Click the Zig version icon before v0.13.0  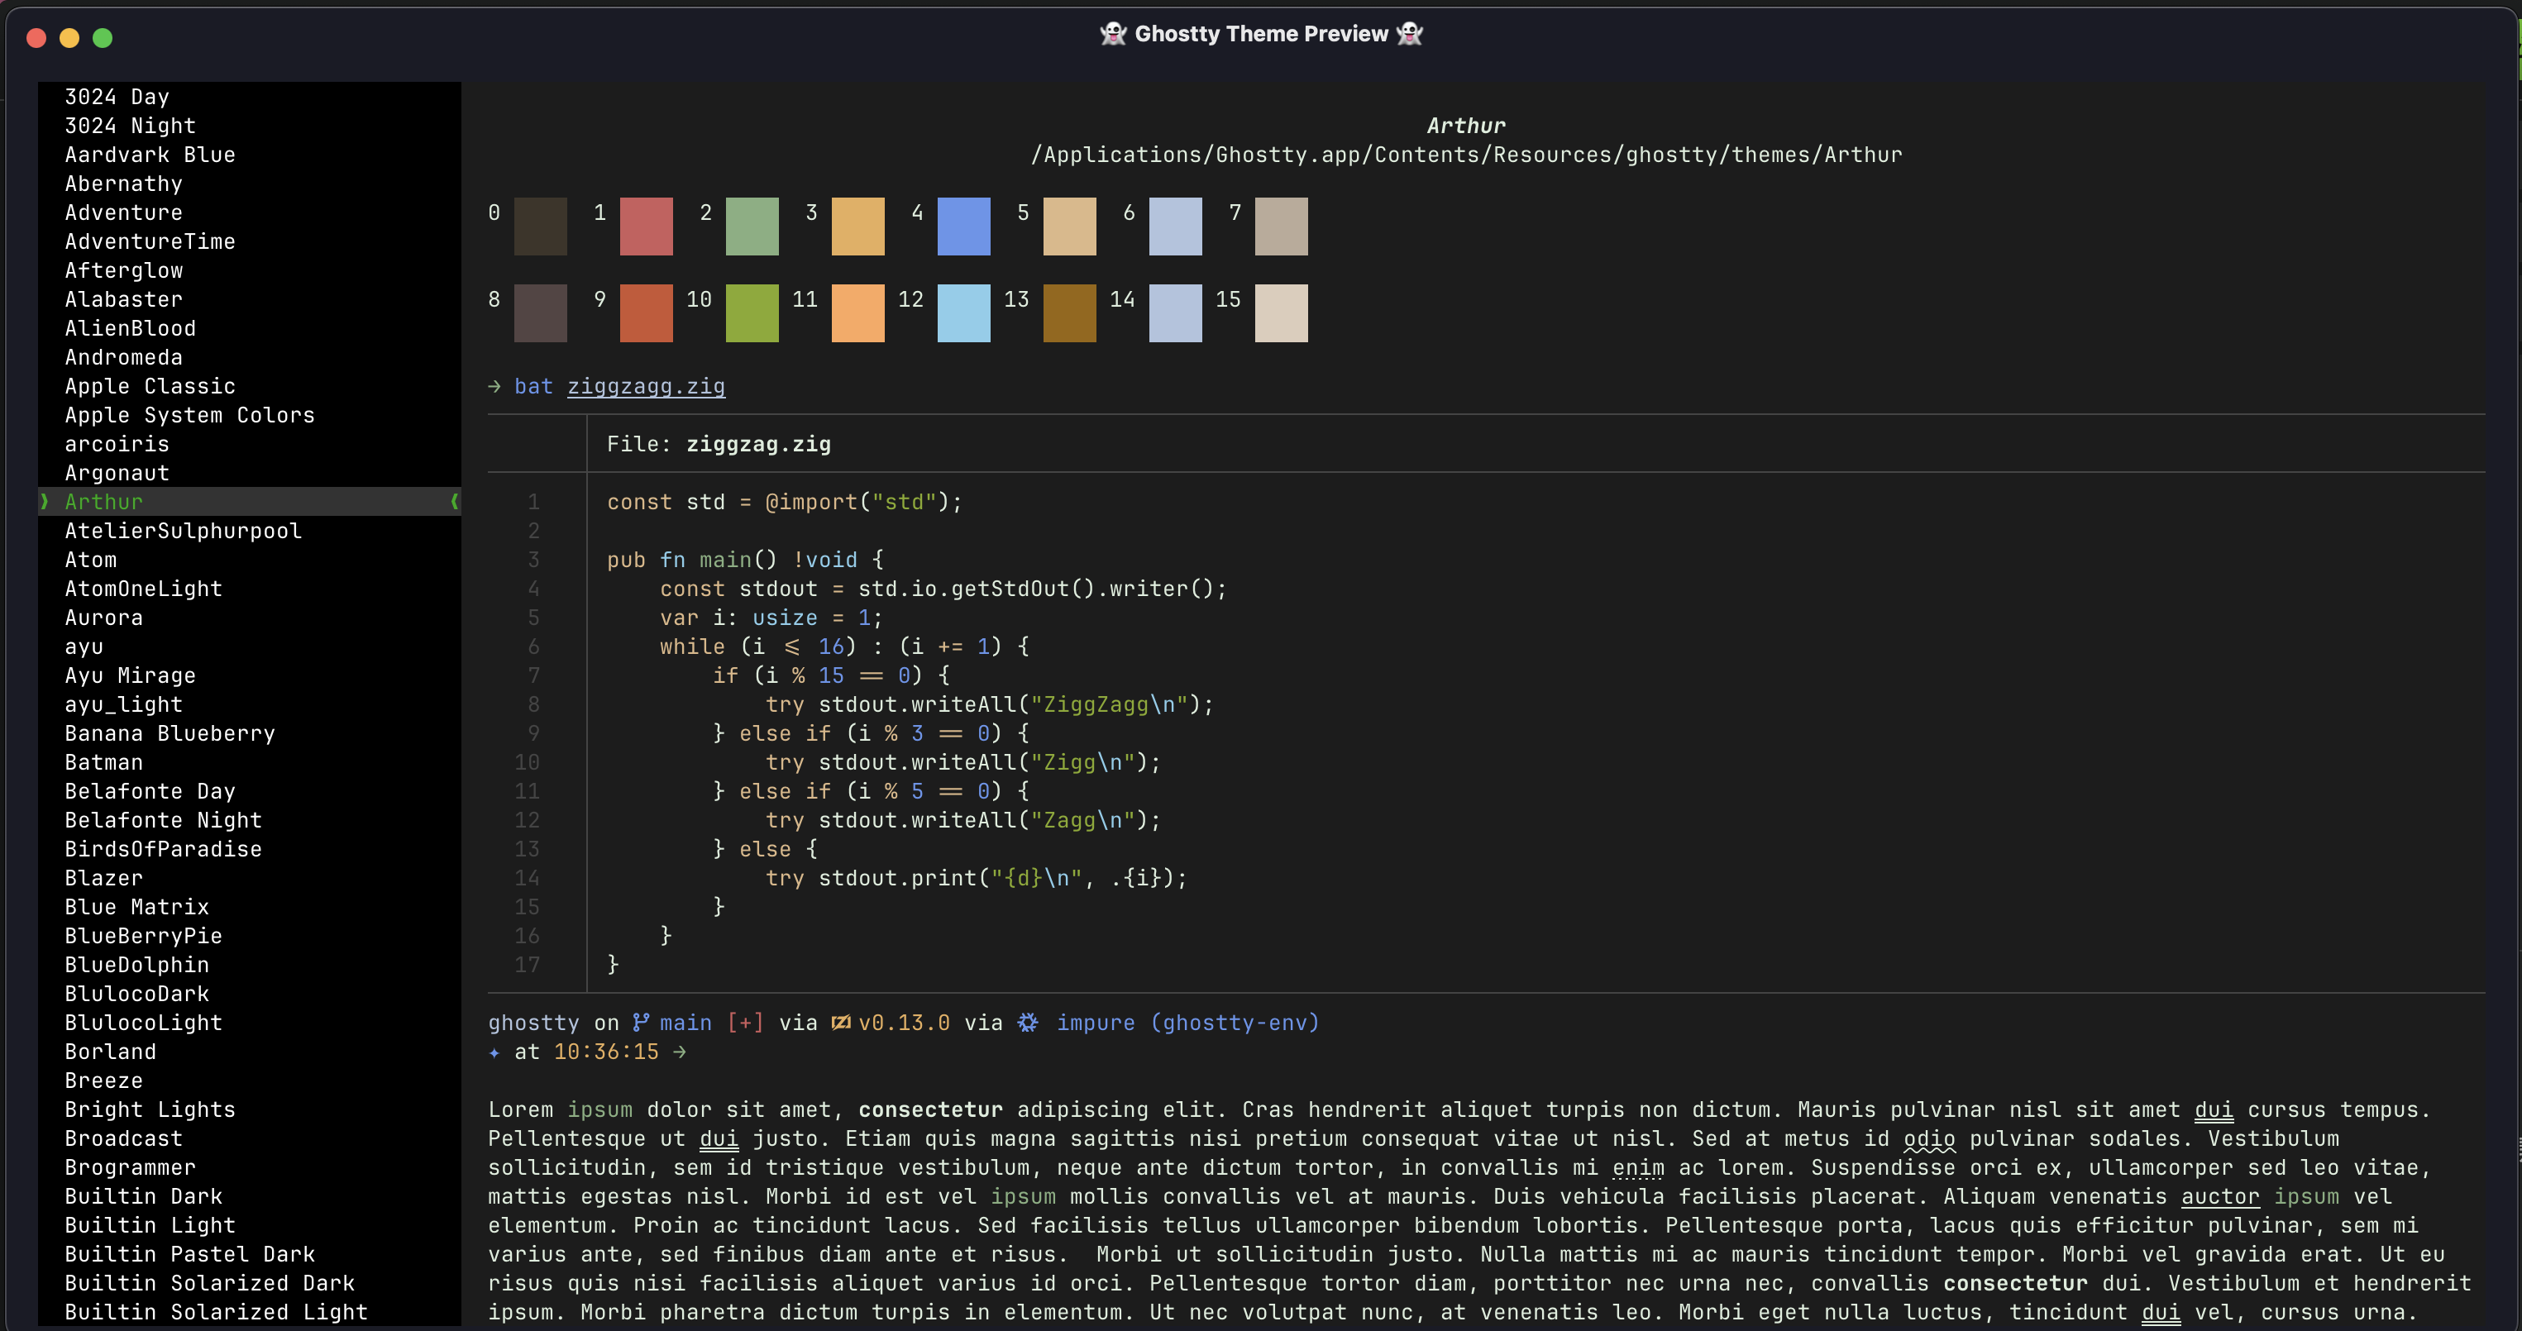(840, 1023)
